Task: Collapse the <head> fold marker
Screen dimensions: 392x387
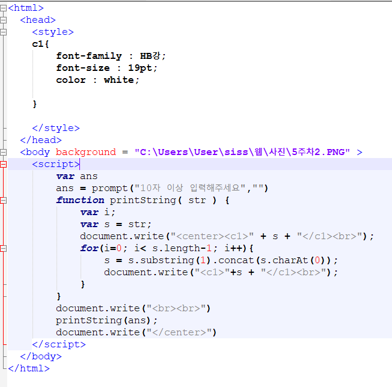Action: pos(3,20)
